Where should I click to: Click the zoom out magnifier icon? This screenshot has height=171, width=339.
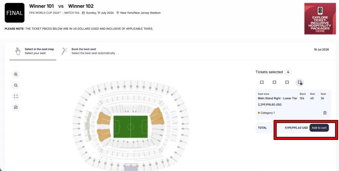(16, 85)
